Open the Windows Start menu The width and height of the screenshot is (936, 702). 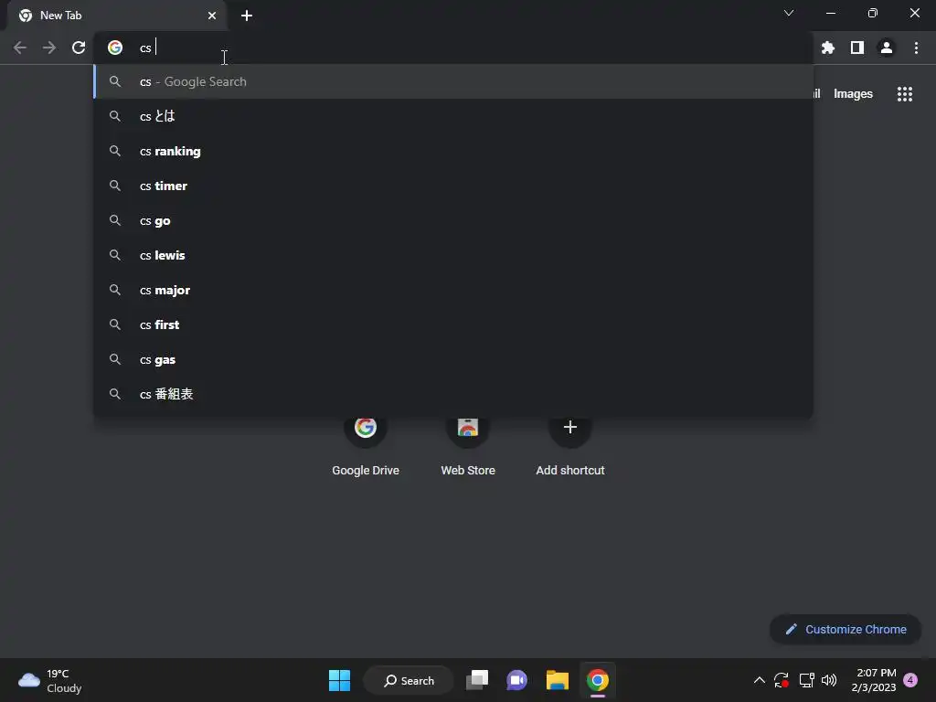point(340,680)
